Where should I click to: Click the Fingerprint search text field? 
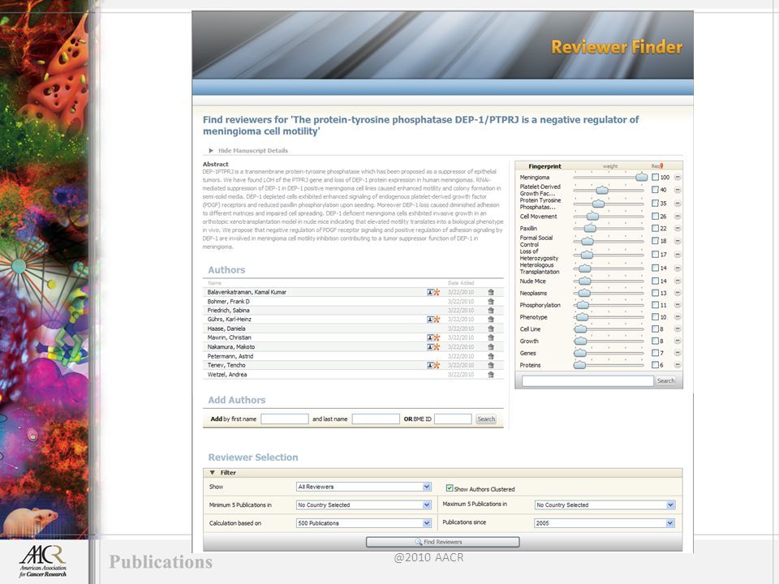pos(587,381)
